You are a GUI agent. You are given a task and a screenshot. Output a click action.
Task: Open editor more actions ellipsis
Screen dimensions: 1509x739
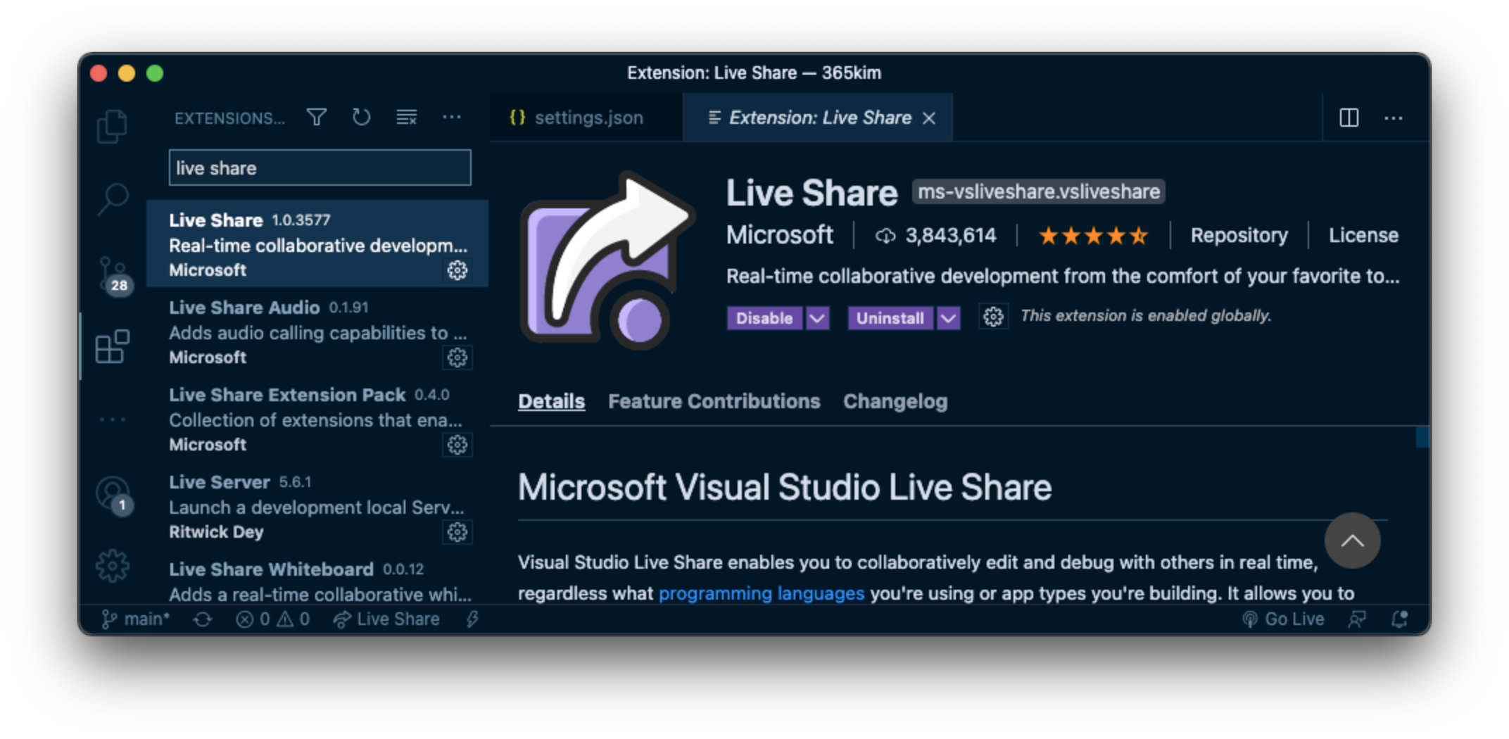[x=1394, y=118]
